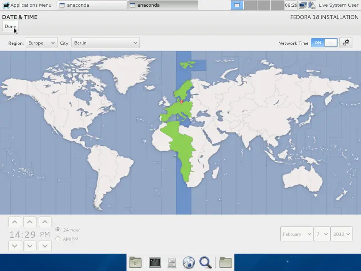Click up arrow above PM
Image resolution: width=361 pixels, height=271 pixels.
45,222
